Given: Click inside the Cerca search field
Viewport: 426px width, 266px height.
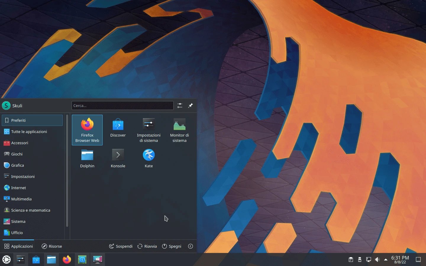Looking at the screenshot, I should [122, 106].
